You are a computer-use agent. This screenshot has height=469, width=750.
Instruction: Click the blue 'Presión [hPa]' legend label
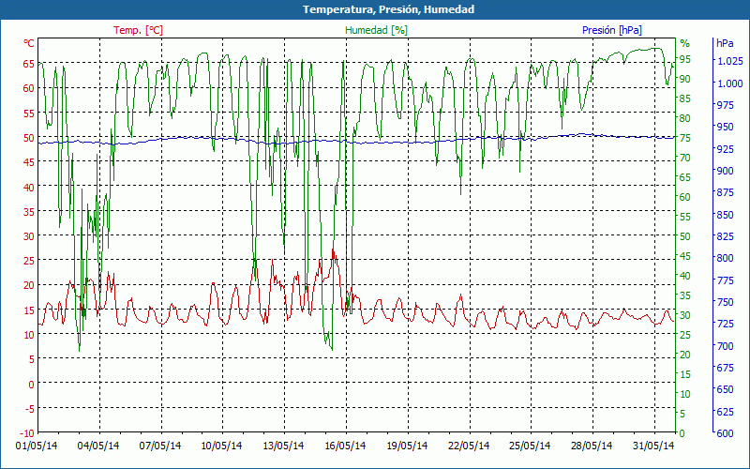pos(612,30)
